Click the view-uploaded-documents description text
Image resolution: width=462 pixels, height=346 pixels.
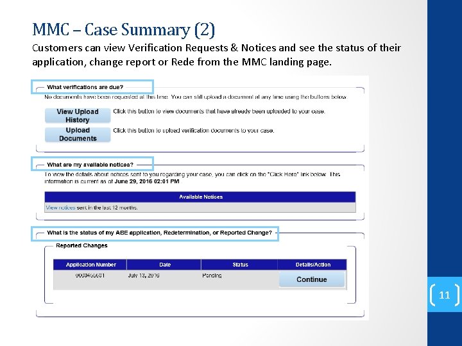(x=219, y=111)
